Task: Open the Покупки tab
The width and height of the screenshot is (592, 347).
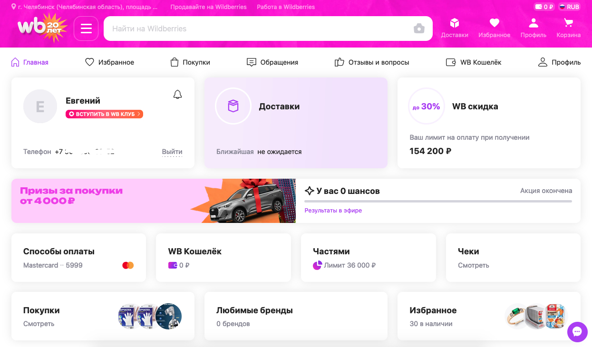Action: [190, 62]
